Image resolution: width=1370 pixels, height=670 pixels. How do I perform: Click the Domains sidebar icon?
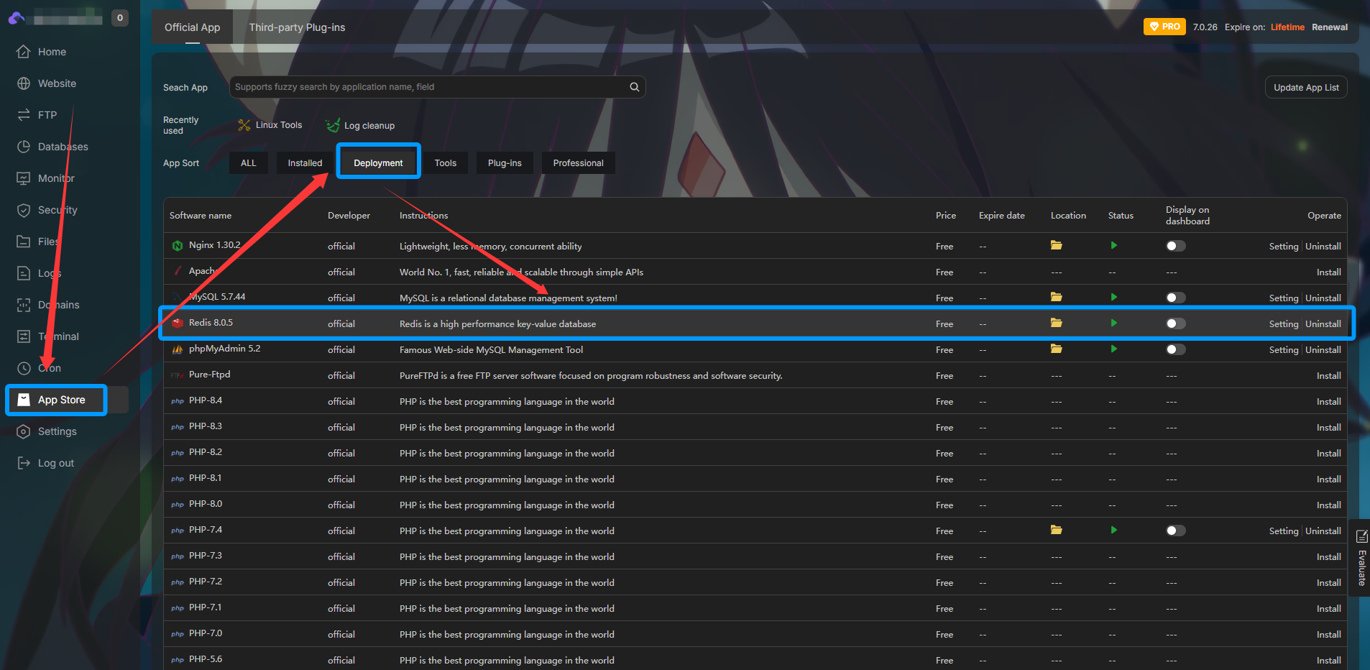(x=24, y=305)
